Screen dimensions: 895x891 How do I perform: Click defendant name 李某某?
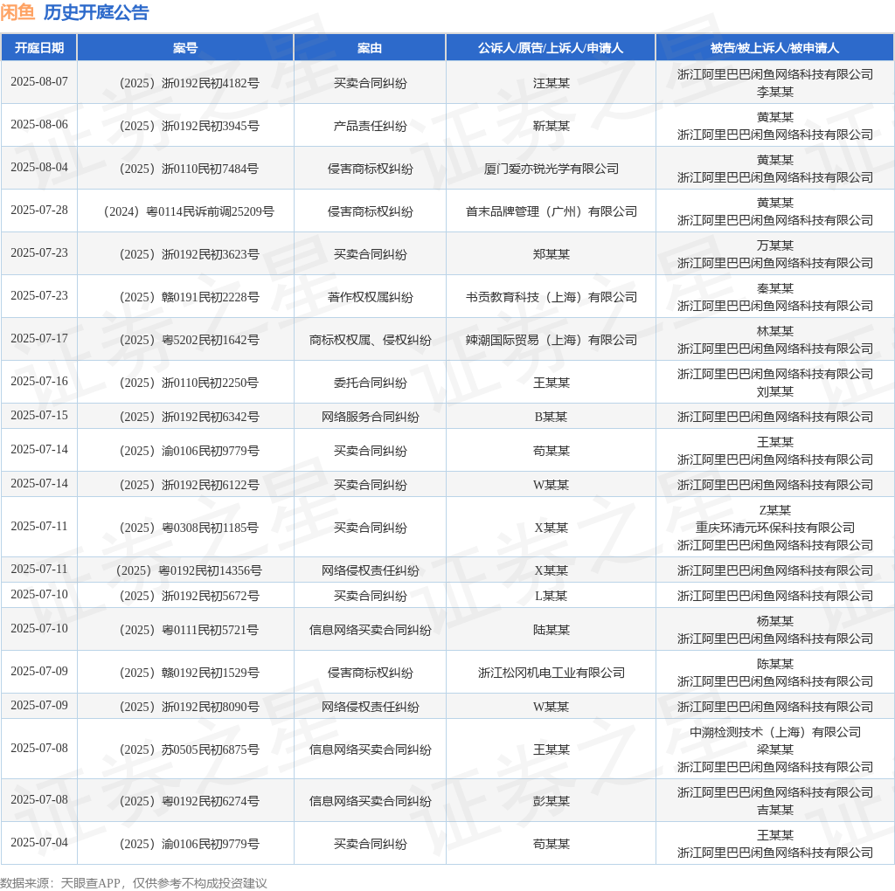tap(774, 92)
